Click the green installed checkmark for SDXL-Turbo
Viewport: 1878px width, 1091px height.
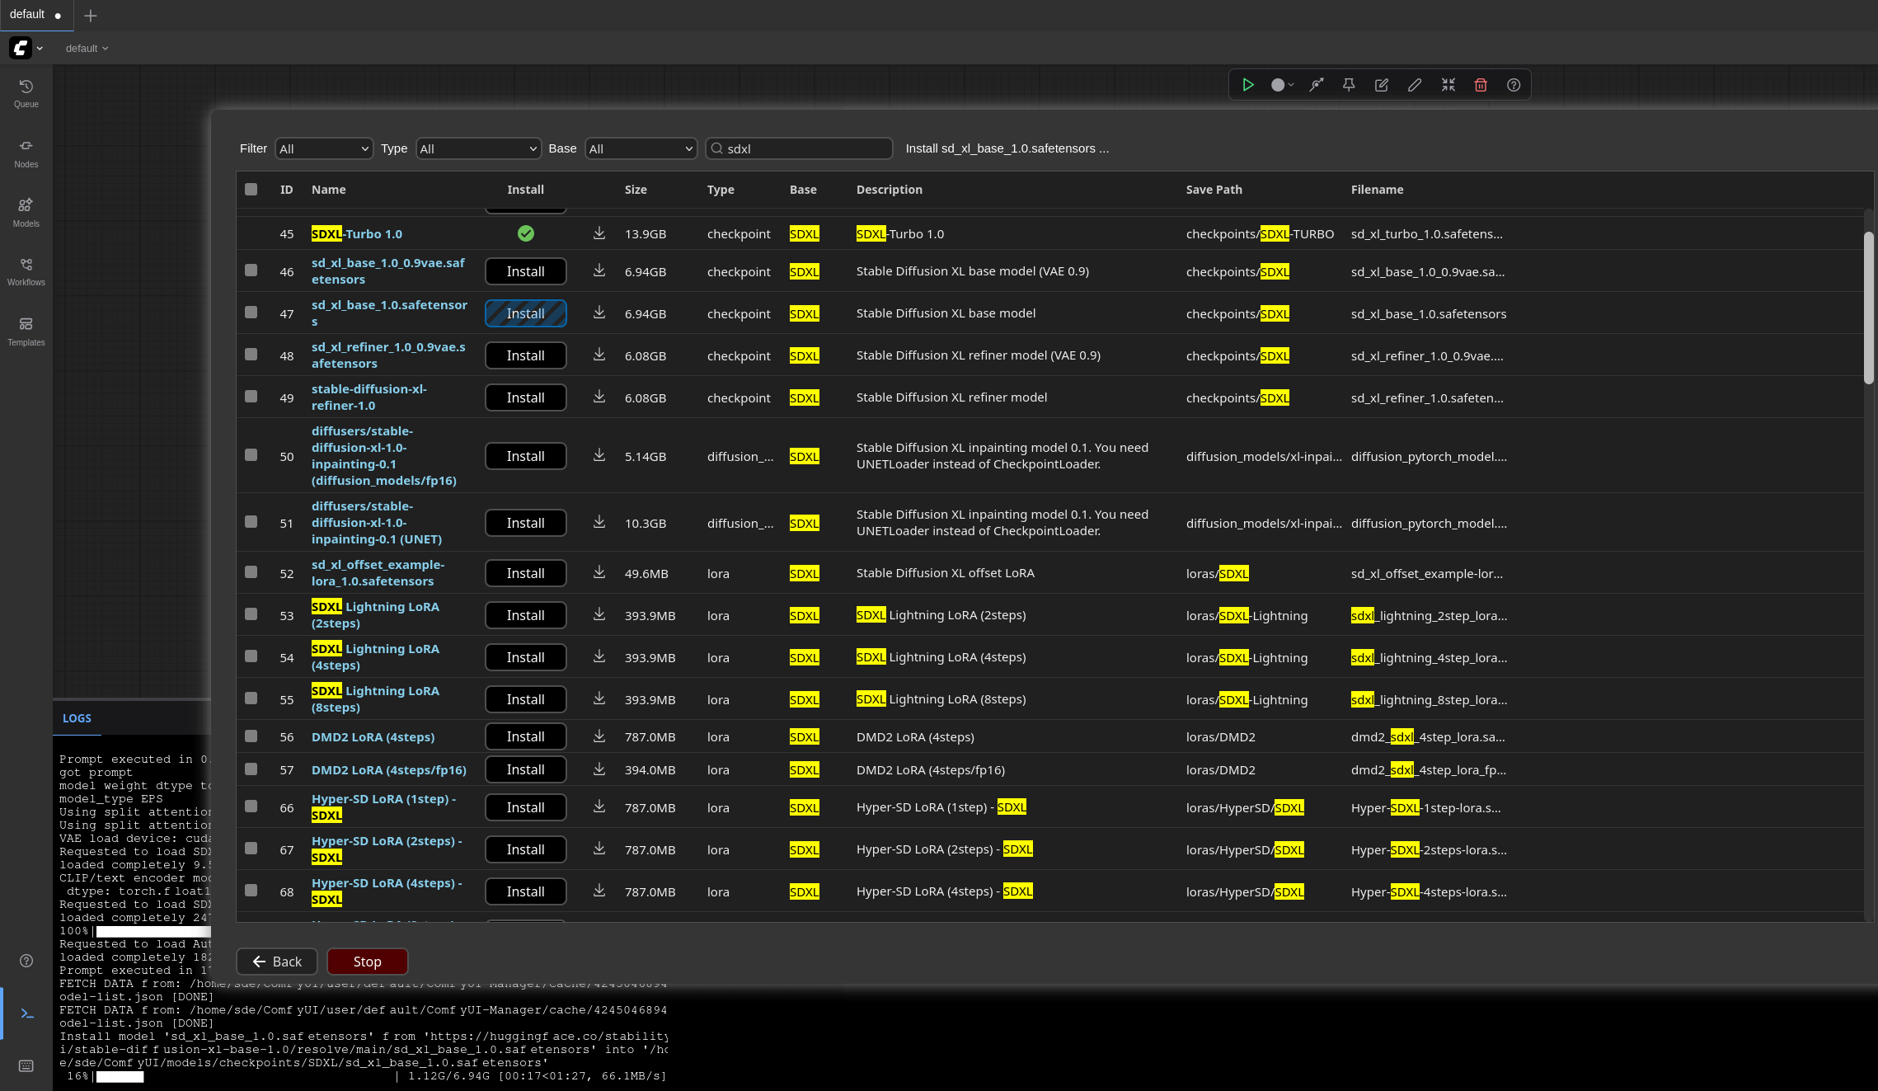[526, 233]
